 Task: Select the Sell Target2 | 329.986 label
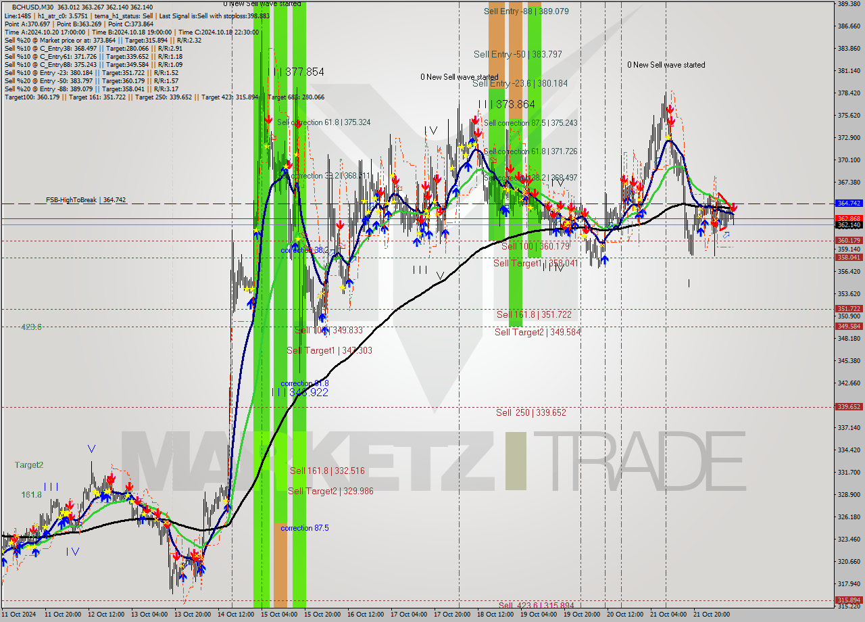330,491
